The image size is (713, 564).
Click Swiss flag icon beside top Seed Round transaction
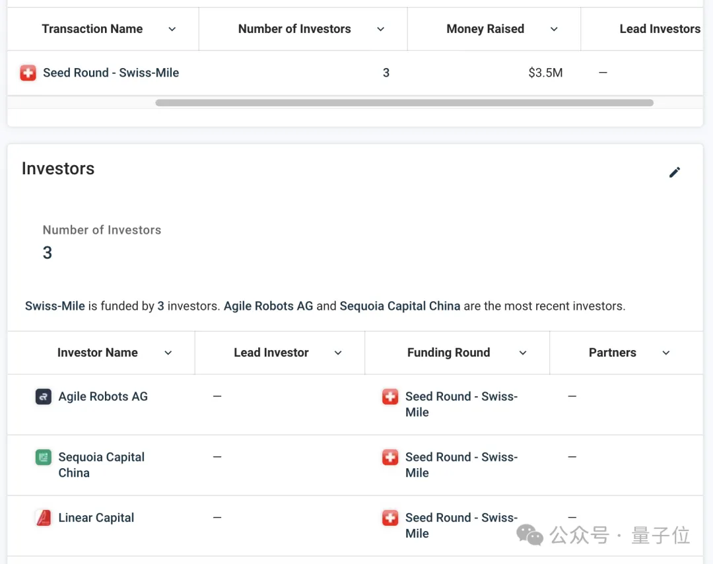tap(28, 73)
